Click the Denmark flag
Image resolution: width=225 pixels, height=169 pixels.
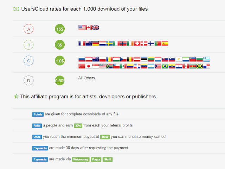click(x=144, y=43)
